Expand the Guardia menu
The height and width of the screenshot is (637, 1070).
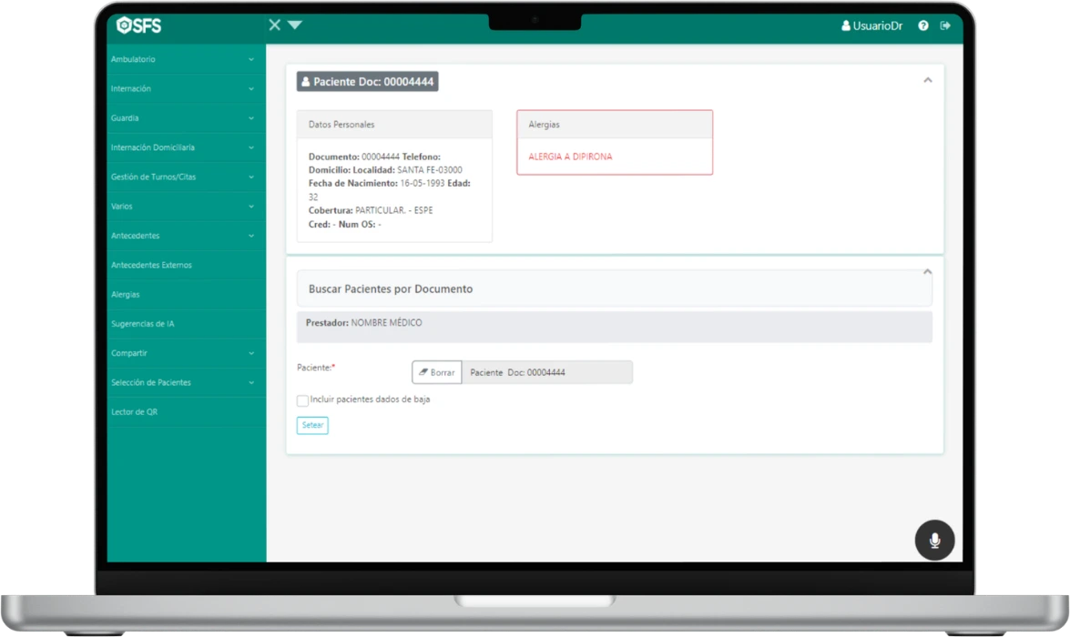tap(187, 118)
